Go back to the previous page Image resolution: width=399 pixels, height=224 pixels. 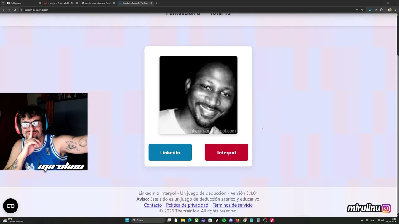(3, 10)
